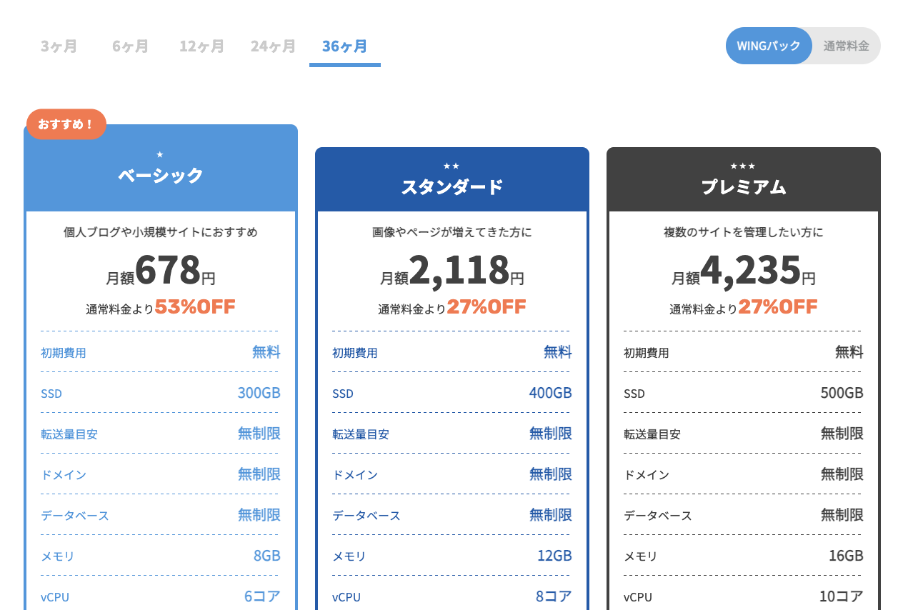The width and height of the screenshot is (903, 610).
Task: Click the two stars above スタンダード
Action: 451,166
